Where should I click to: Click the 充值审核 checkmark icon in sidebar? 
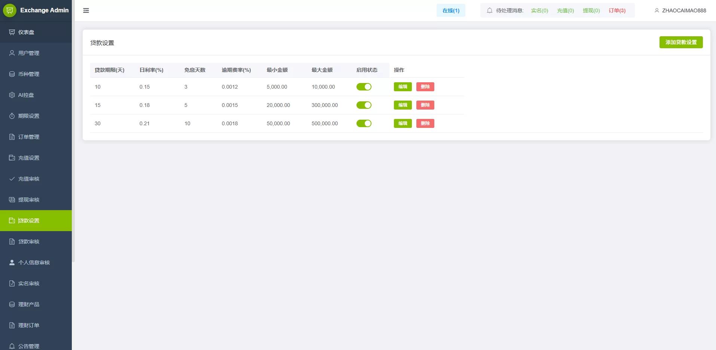[x=12, y=179]
